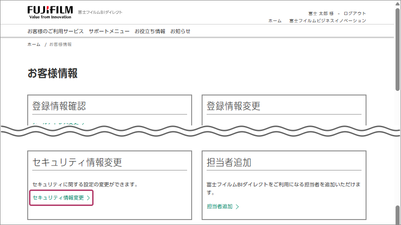
Task: Open ホーム link in top-right header
Action: pyautogui.click(x=275, y=20)
